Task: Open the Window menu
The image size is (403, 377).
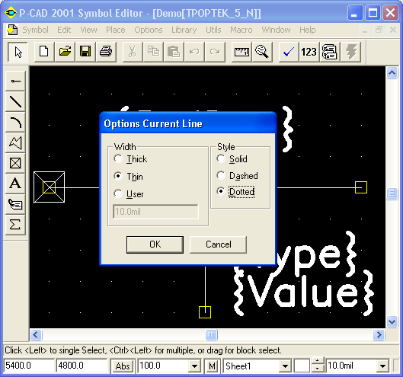Action: pos(276,30)
